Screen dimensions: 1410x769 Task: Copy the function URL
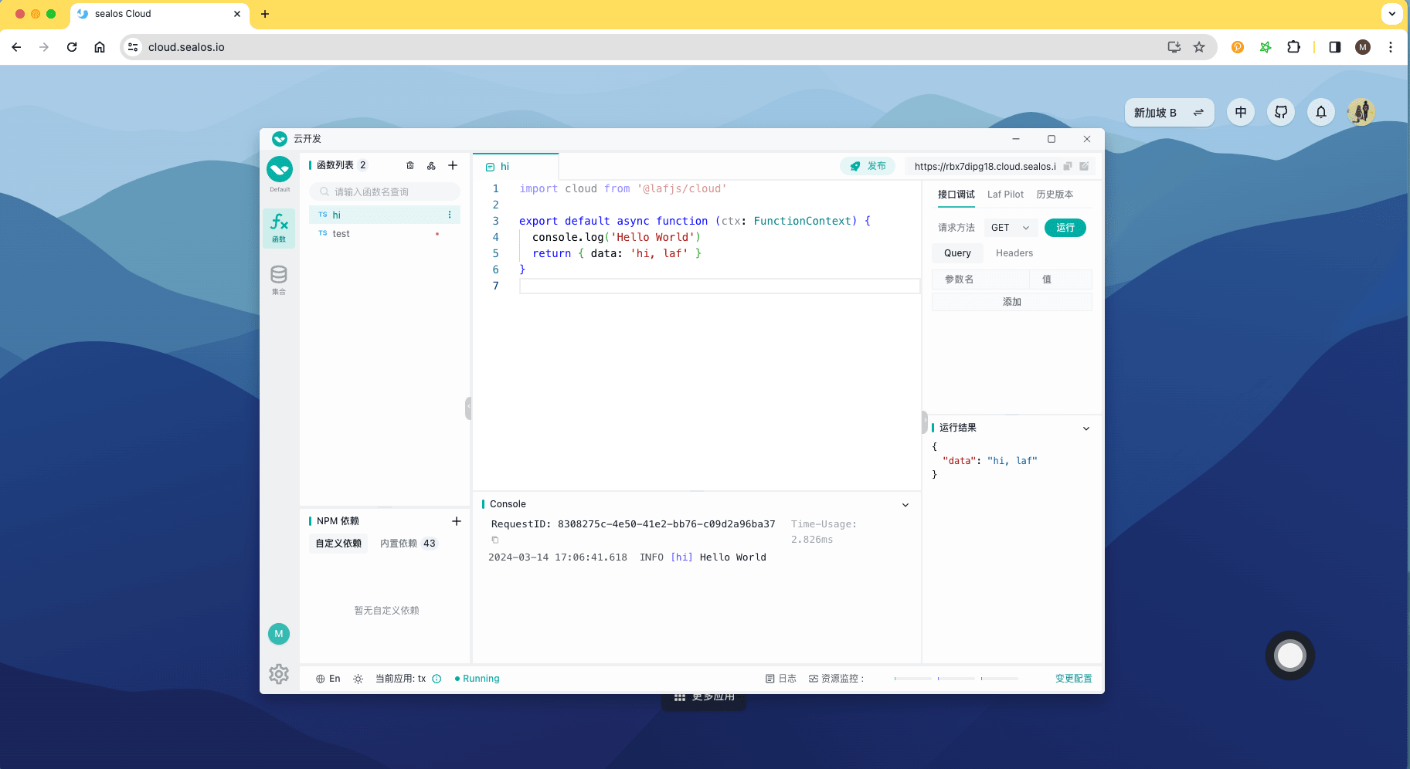coord(1068,166)
